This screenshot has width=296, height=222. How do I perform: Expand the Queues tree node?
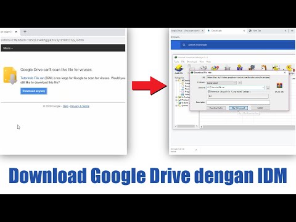(176, 105)
